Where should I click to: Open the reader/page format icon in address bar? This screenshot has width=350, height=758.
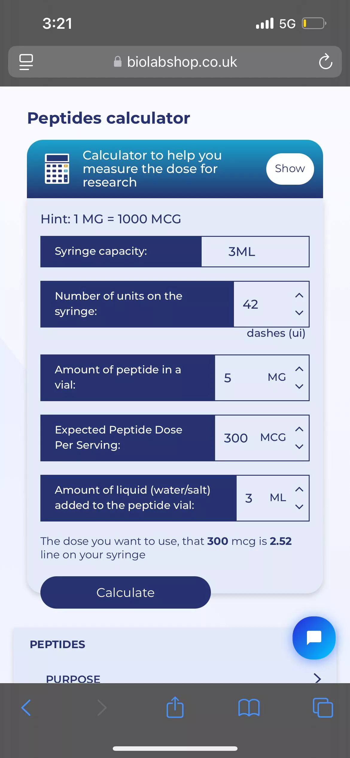click(26, 62)
